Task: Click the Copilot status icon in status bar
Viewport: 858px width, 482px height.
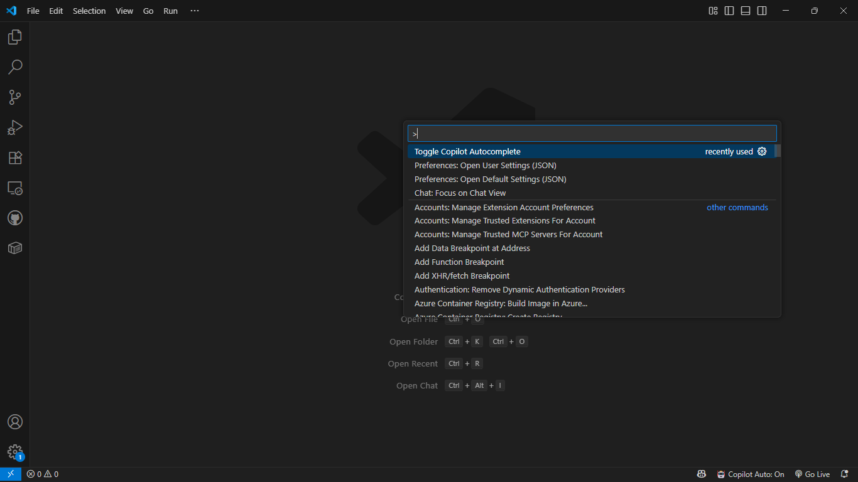Action: [x=702, y=474]
